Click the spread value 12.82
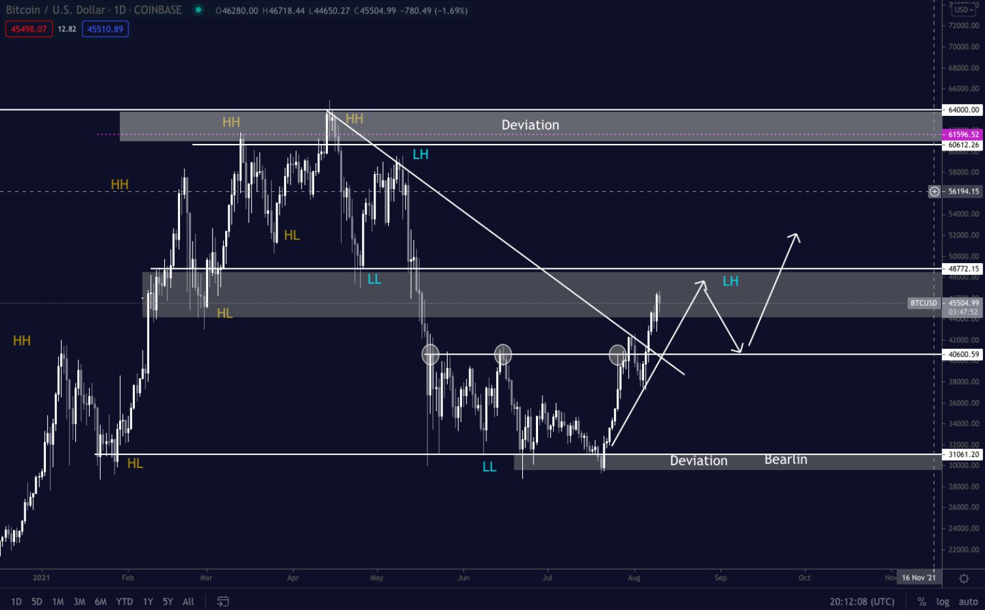Screen dimensions: 985x610 tap(67, 29)
